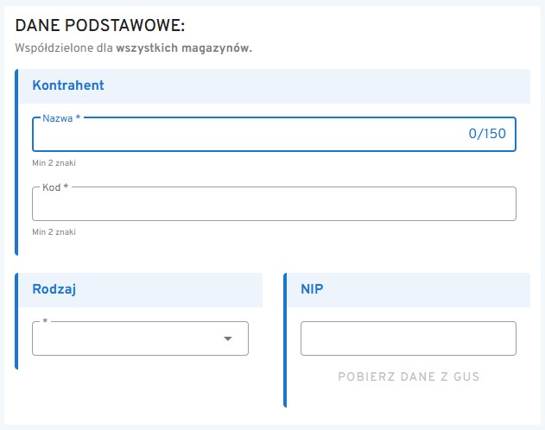Click the Min 2 znaki hint below Kod
This screenshot has width=545, height=430.
click(x=60, y=231)
